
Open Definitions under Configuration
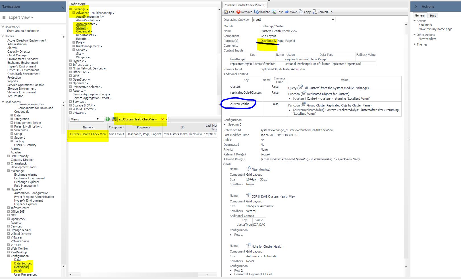coord(21,267)
